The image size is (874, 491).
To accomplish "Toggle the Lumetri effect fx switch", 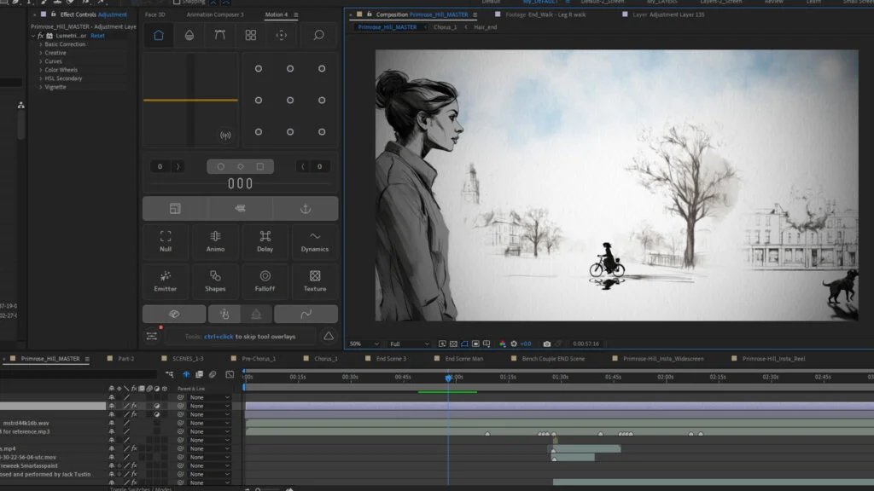I will [x=41, y=36].
